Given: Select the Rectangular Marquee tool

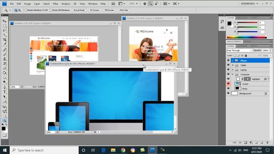Looking at the screenshot, I should pyautogui.click(x=5, y=26).
